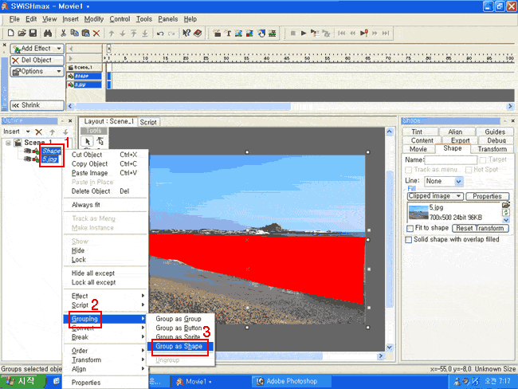Image resolution: width=518 pixels, height=389 pixels.
Task: Open the Panels menu
Action: tap(168, 19)
